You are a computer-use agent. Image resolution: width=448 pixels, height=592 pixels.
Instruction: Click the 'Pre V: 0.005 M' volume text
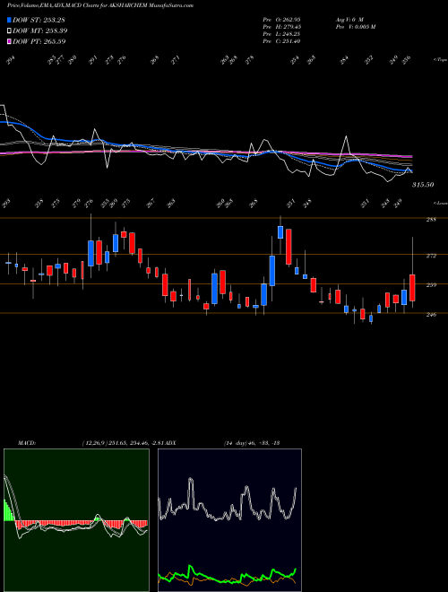coord(355,27)
